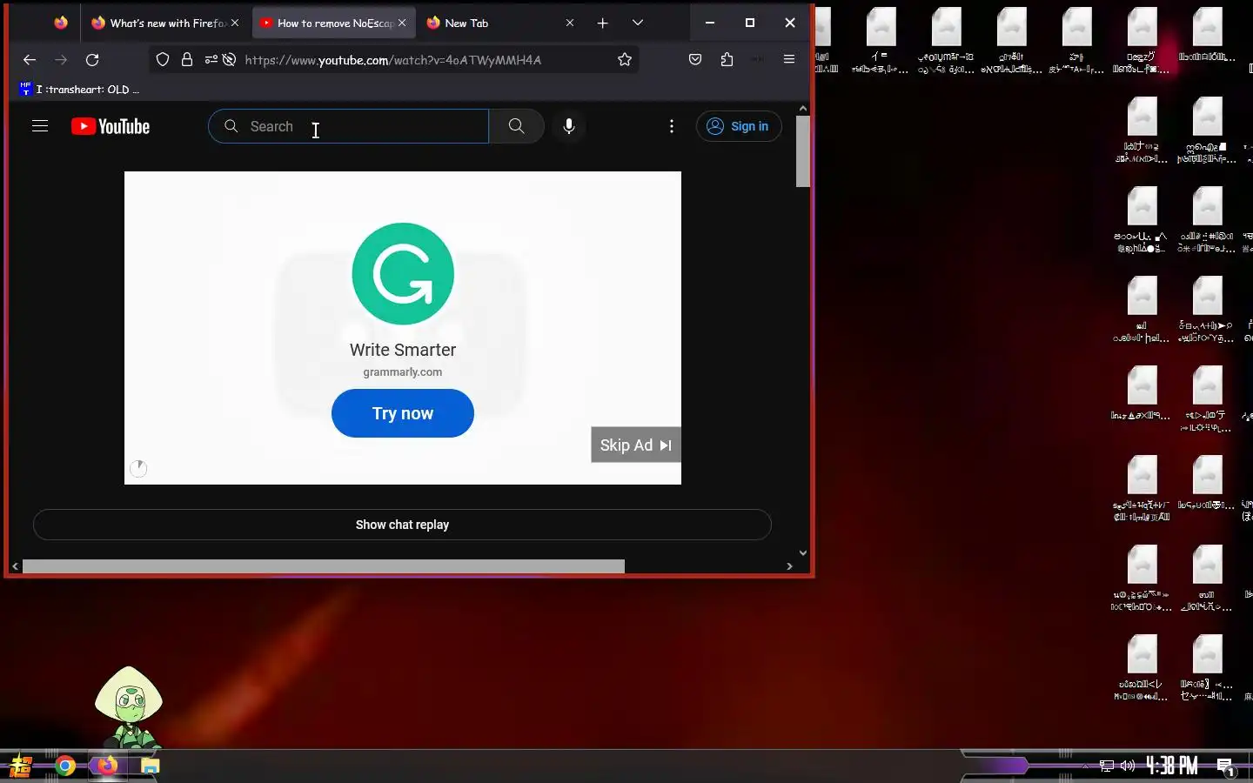The image size is (1253, 783).
Task: Open the tracking protection shield panel
Action: 163,59
